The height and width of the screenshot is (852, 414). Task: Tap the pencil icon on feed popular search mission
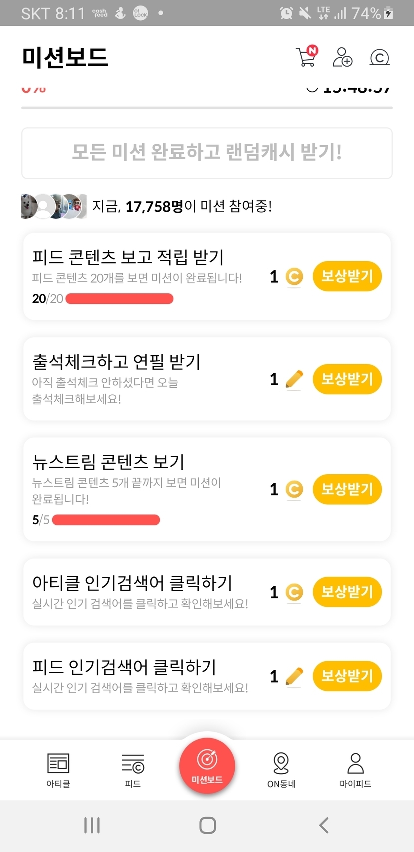pos(294,677)
